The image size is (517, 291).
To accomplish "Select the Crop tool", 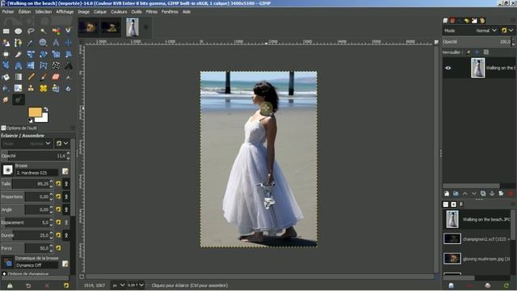I will 18,54.
